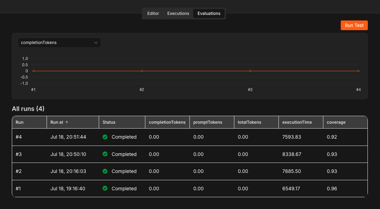Image resolution: width=380 pixels, height=209 pixels.
Task: Open run #2 in the table
Action: pyautogui.click(x=190, y=171)
